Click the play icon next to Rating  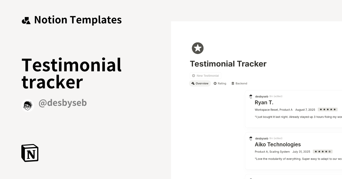[x=215, y=83]
